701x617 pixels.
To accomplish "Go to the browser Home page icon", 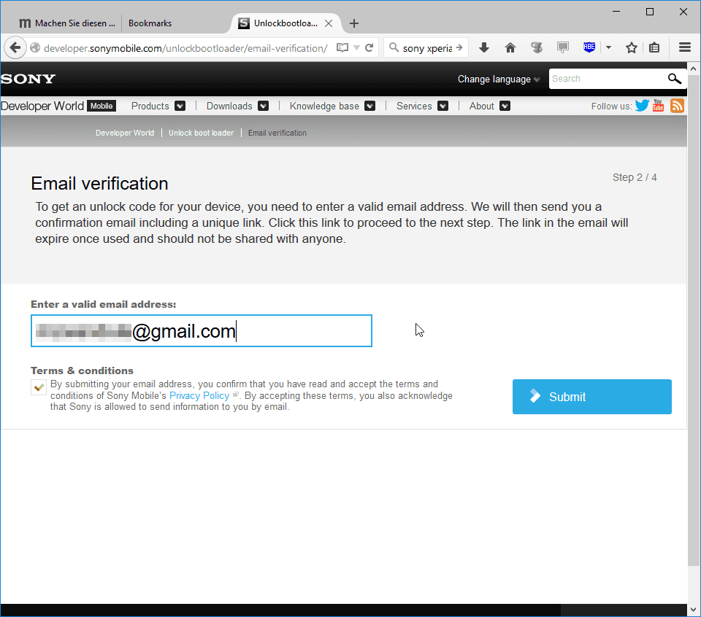I will [x=510, y=47].
